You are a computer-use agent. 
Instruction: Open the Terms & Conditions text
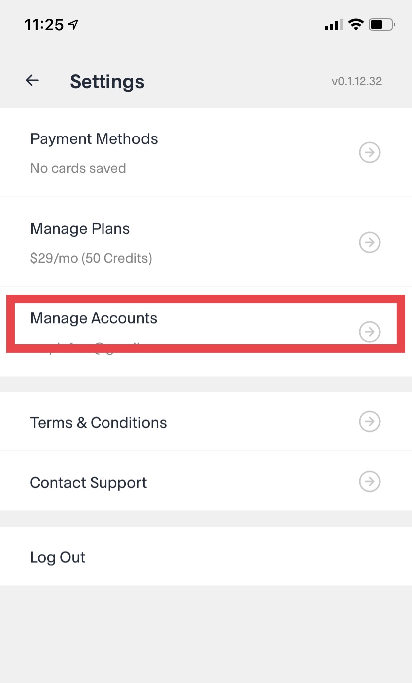(x=99, y=423)
